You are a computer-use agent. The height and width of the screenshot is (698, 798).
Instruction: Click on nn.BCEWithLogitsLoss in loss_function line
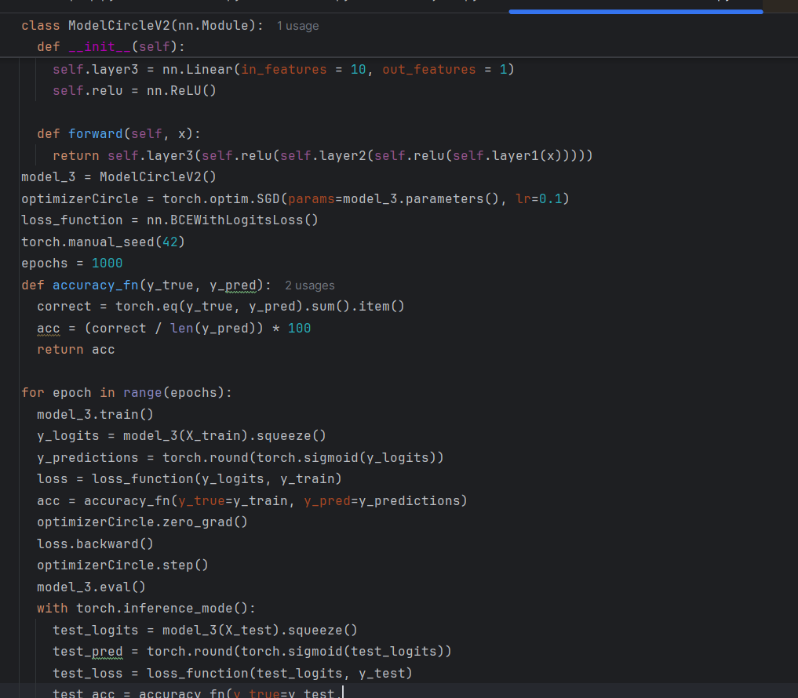[232, 220]
